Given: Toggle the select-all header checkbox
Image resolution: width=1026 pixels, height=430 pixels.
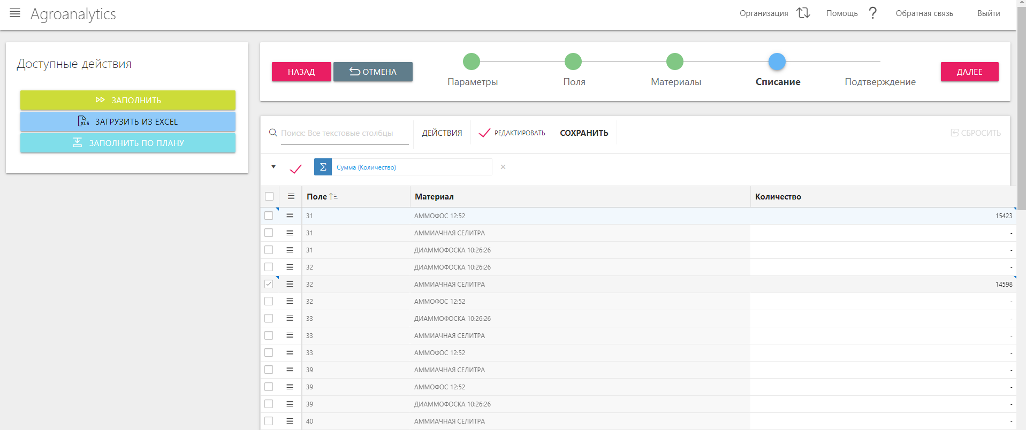Looking at the screenshot, I should click(x=269, y=197).
